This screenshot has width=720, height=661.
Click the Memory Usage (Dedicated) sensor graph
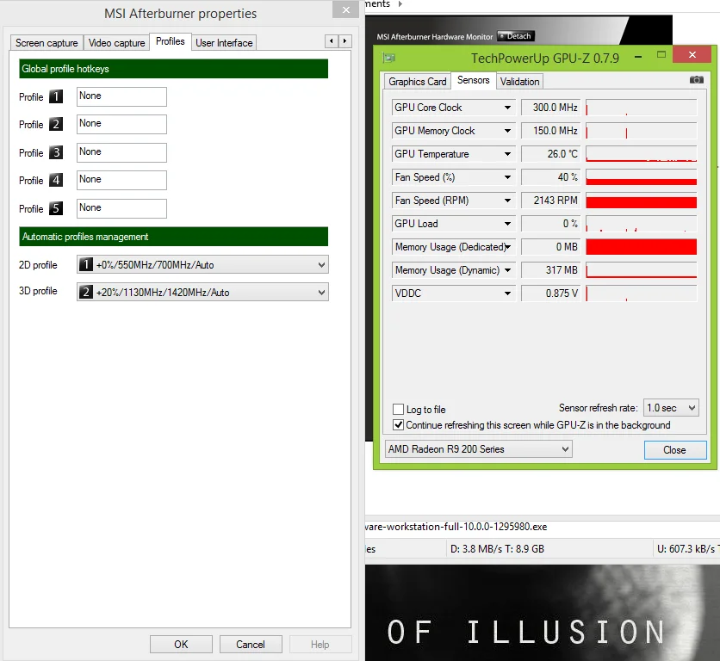tap(642, 247)
